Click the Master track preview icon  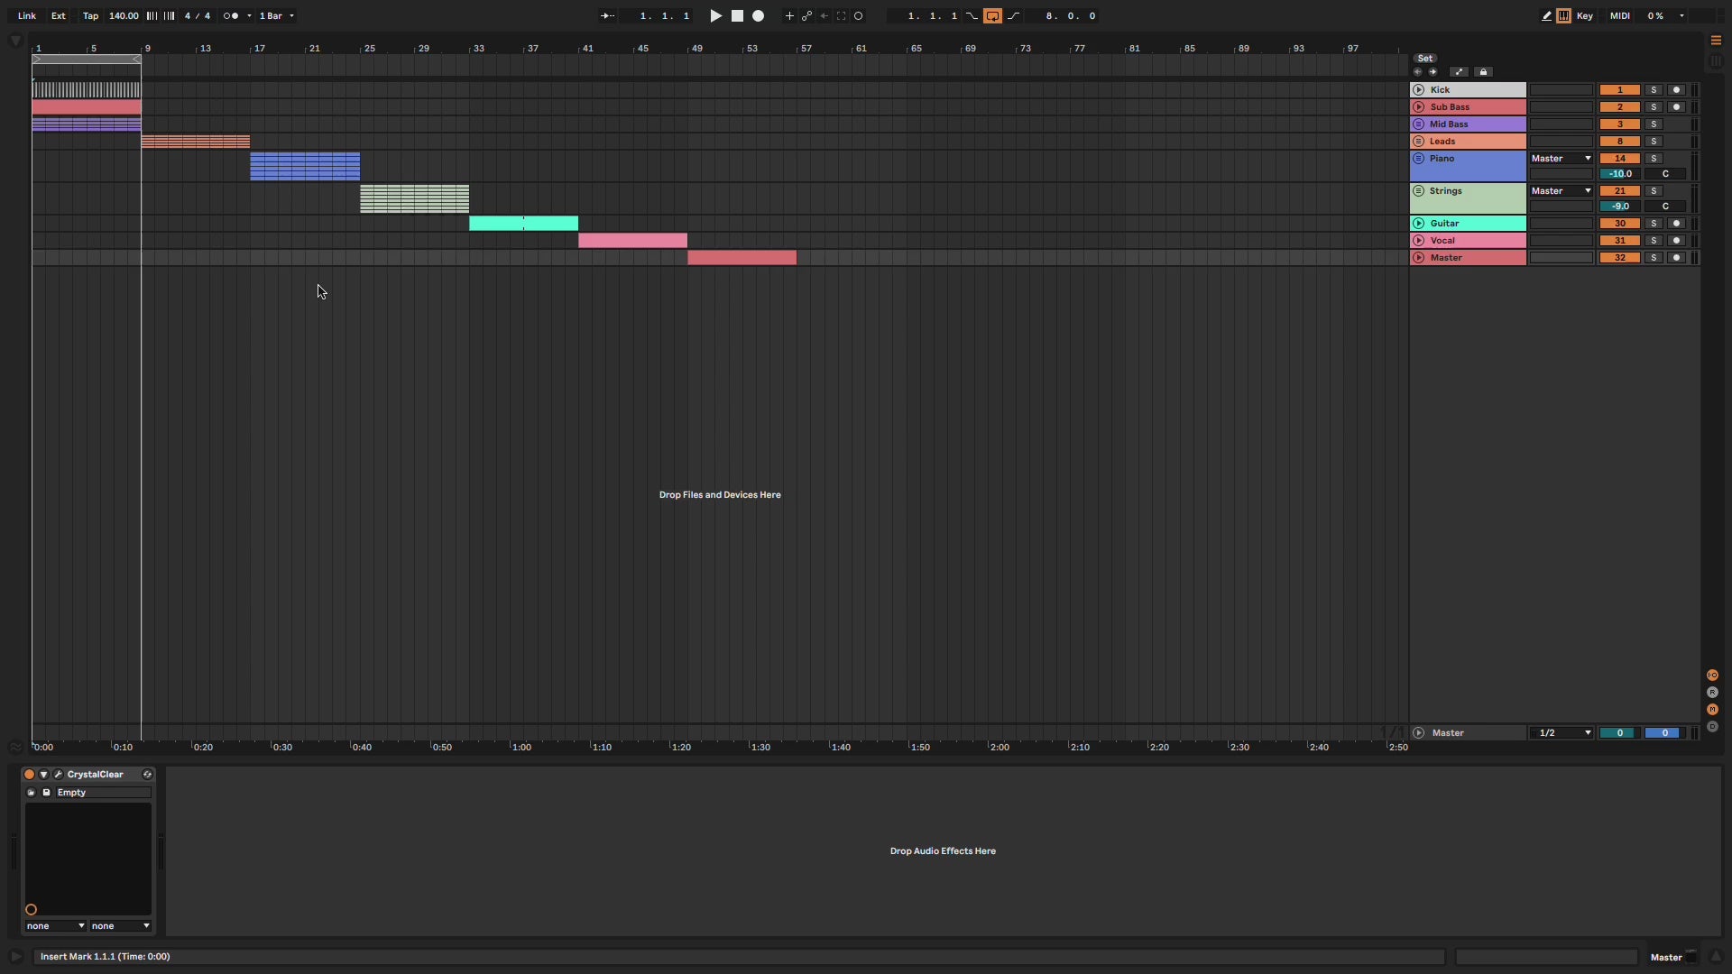click(x=1418, y=733)
